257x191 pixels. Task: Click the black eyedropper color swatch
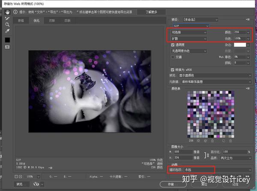tap(7, 40)
